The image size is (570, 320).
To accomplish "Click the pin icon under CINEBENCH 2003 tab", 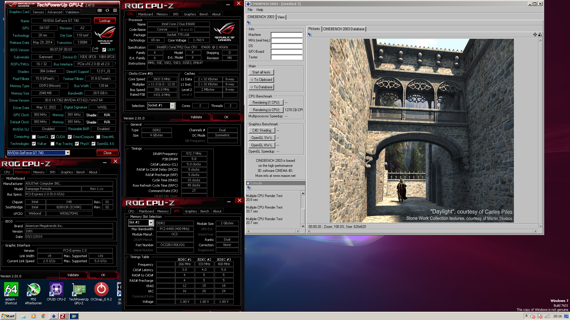I will (x=249, y=23).
